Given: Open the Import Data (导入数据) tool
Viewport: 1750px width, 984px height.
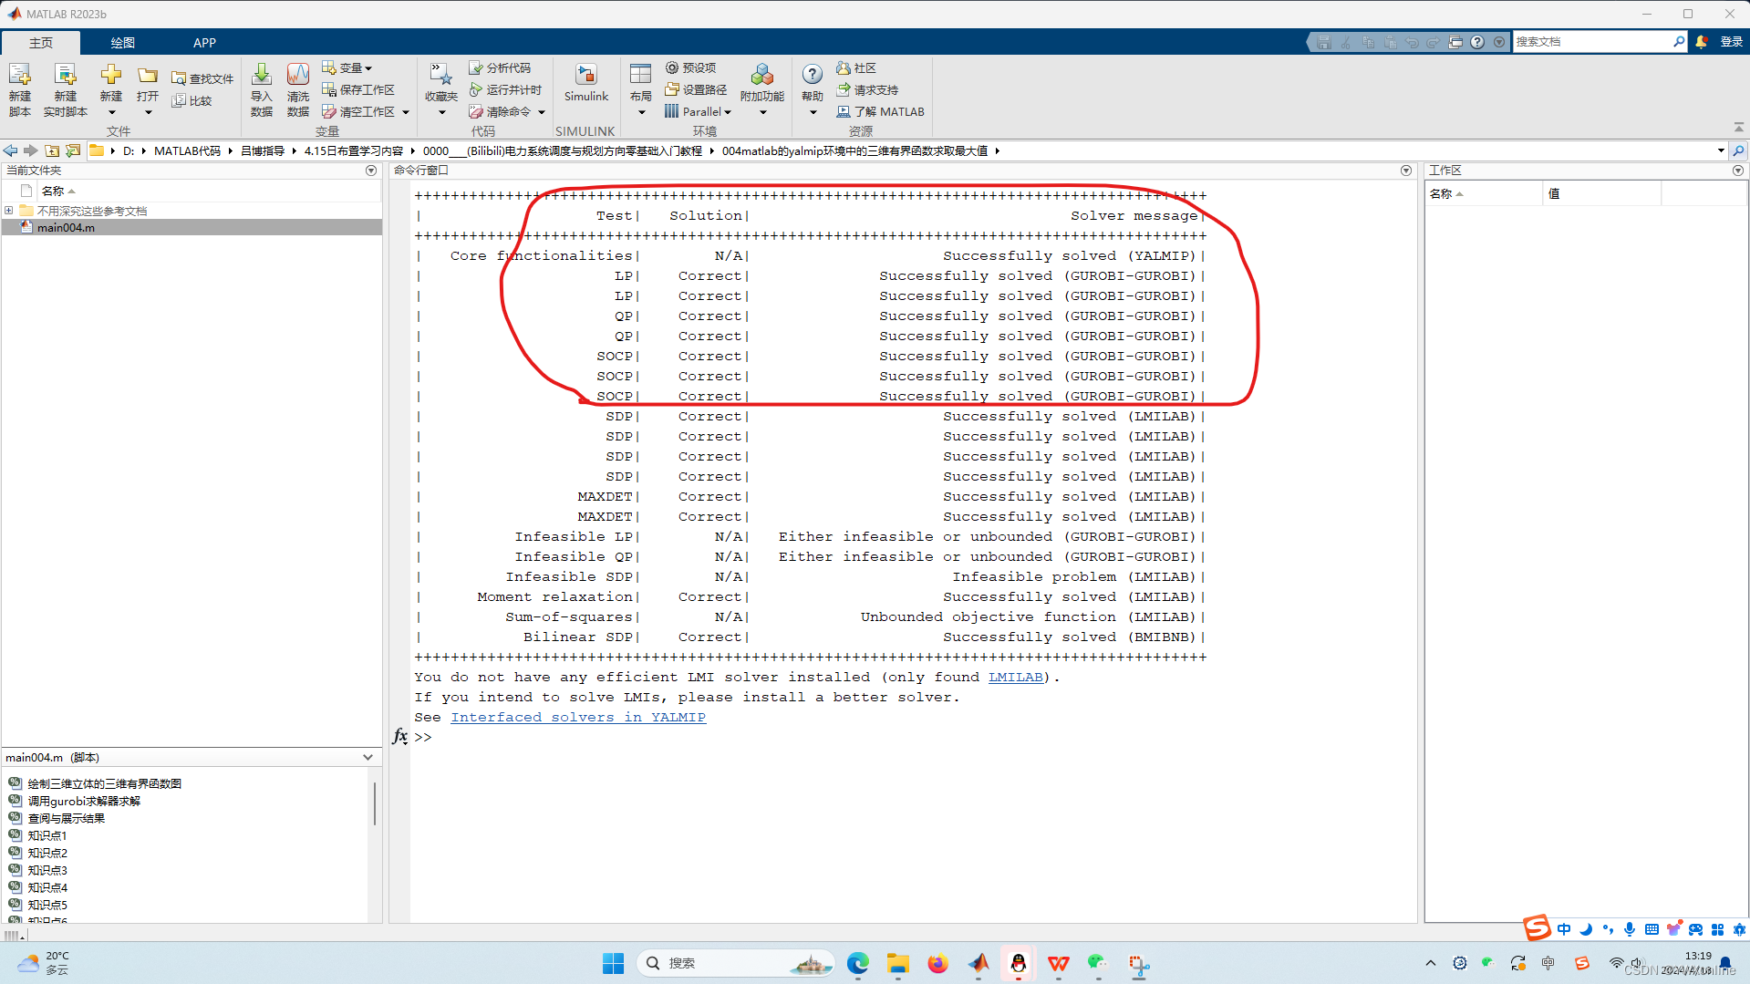Looking at the screenshot, I should click(x=262, y=87).
